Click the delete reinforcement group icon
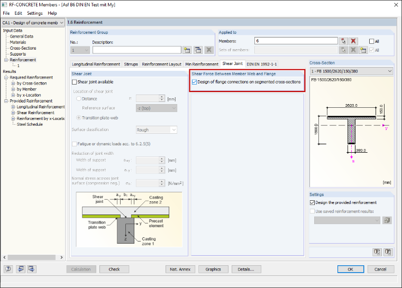The image size is (402, 288). [209, 50]
